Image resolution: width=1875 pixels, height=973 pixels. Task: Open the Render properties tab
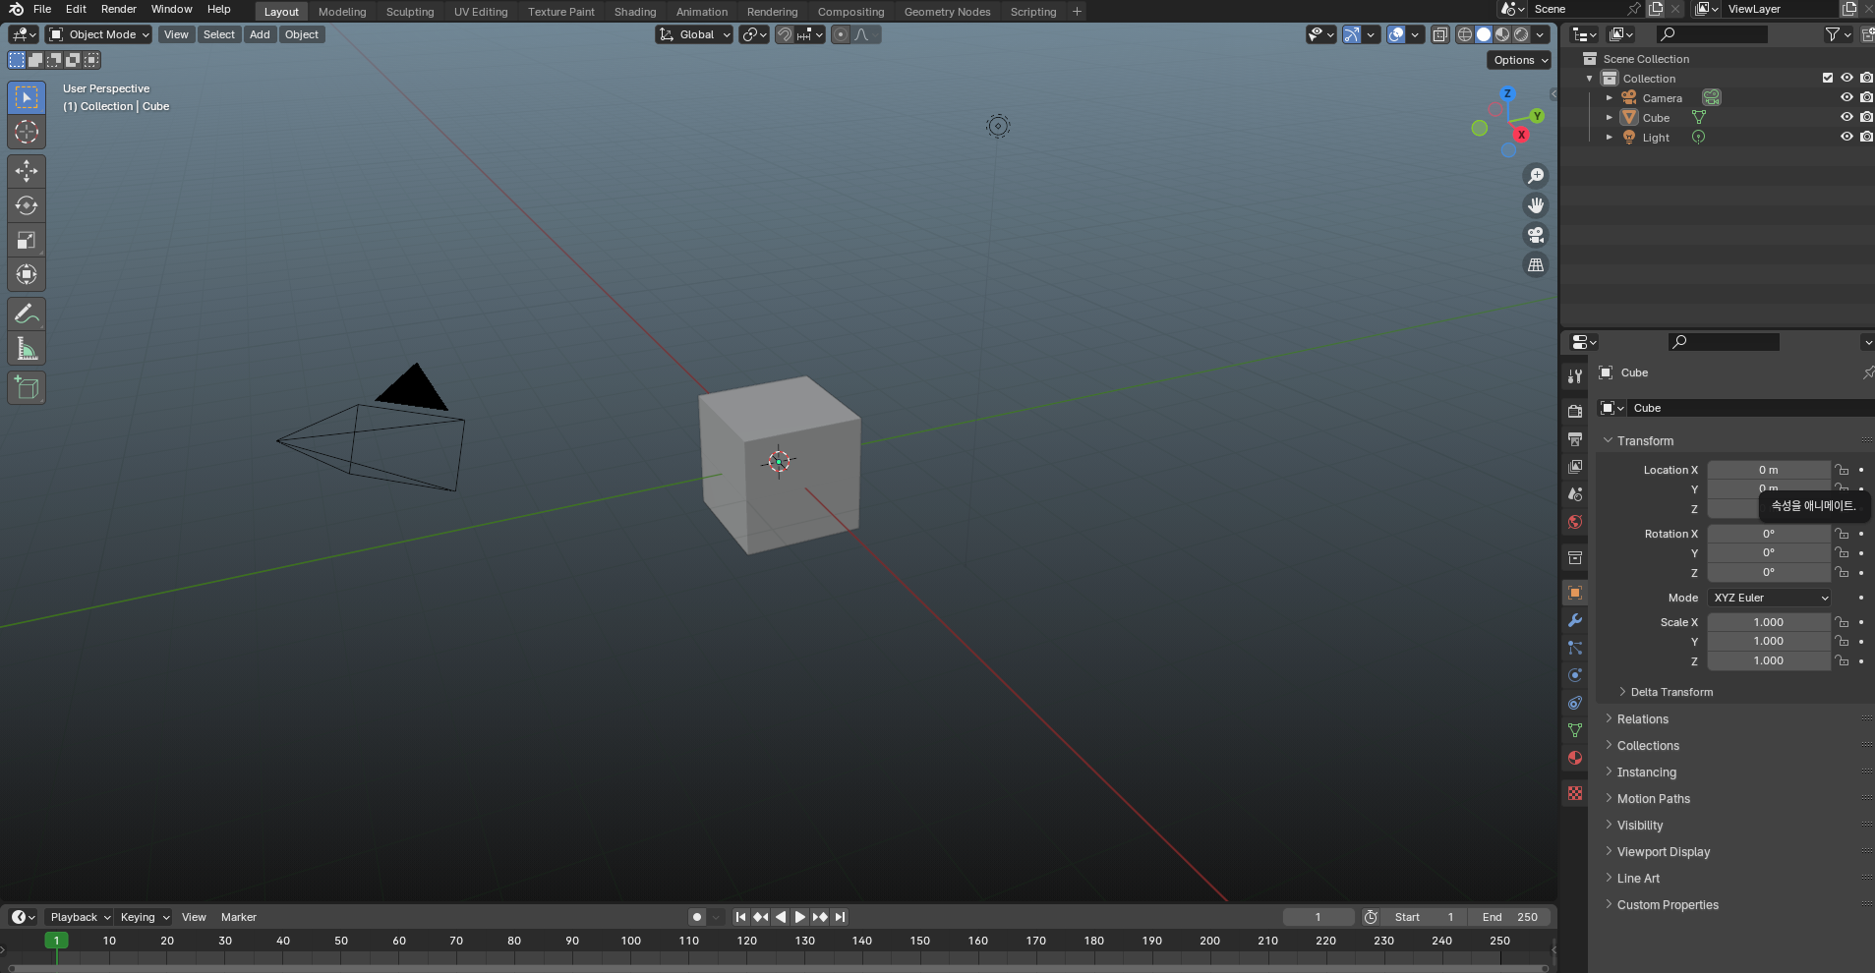point(1575,411)
